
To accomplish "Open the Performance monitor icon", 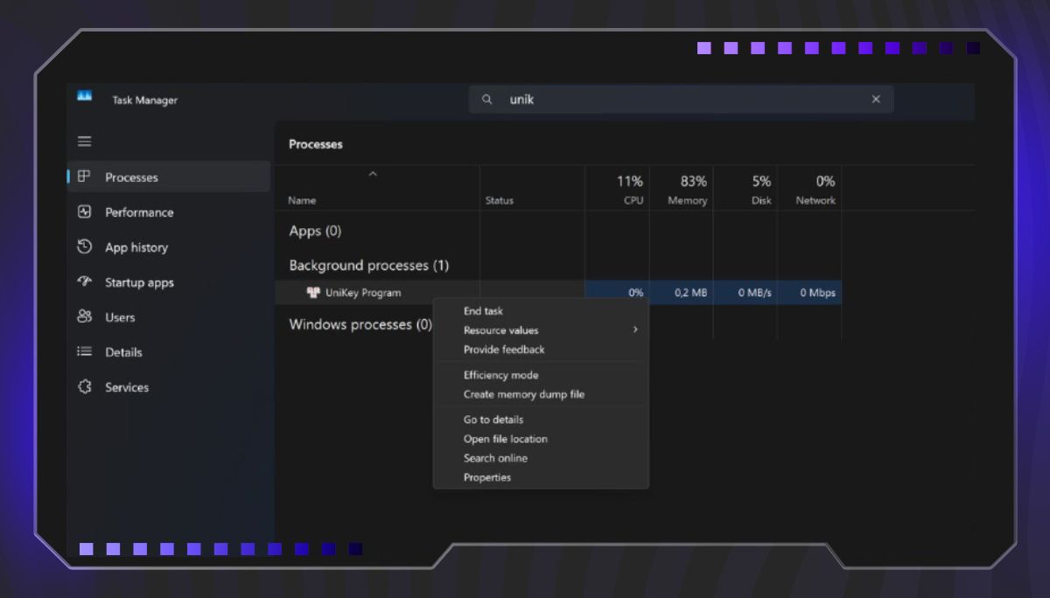I will tap(84, 212).
